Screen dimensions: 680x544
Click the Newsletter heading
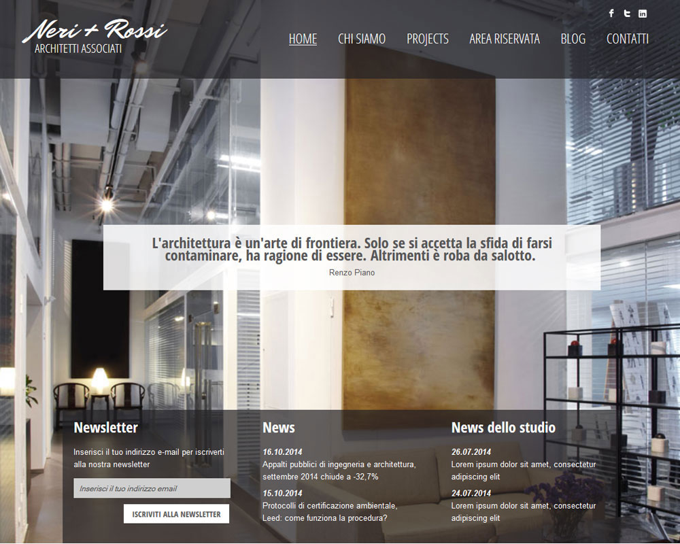point(106,428)
